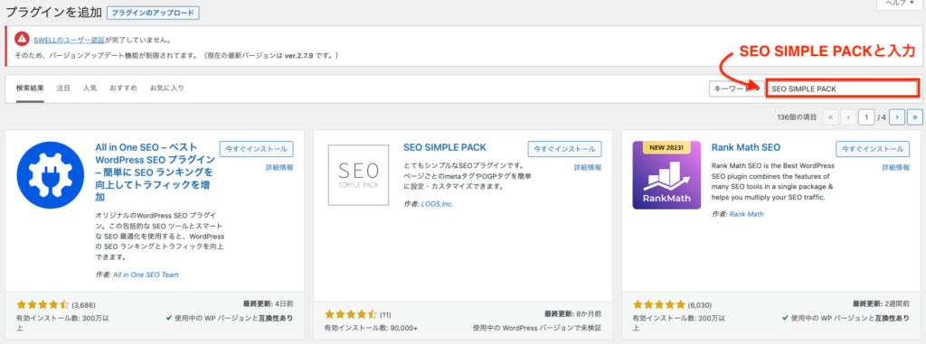Screen dimensions: 926x344
Task: Open the SWELLのユーザー認証 link
Action: tap(70, 41)
